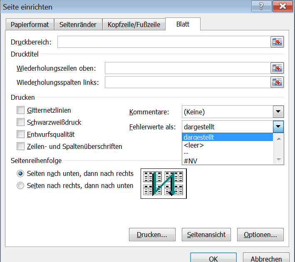Image resolution: width=295 pixels, height=262 pixels.
Task: Choose -- option in the dropdown list
Action: 228,153
